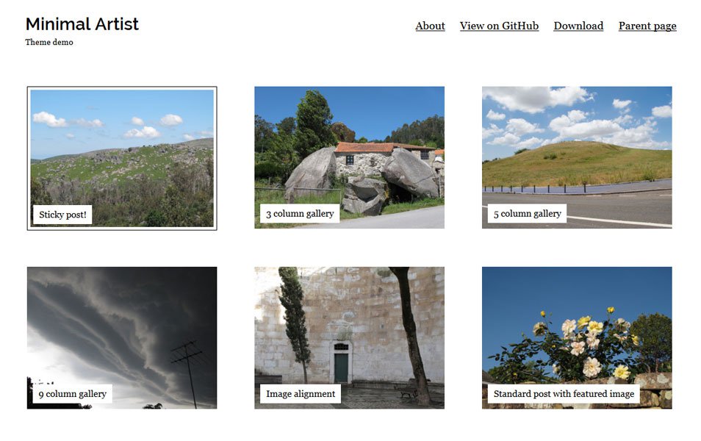Click the Minimal Artist site title
This screenshot has height=441, width=701.
tap(82, 24)
